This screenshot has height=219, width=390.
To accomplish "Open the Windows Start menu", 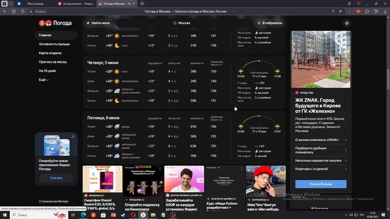I will [x=5, y=215].
